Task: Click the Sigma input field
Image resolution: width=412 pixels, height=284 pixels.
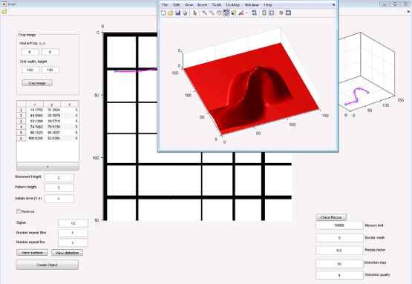Action: coord(73,223)
